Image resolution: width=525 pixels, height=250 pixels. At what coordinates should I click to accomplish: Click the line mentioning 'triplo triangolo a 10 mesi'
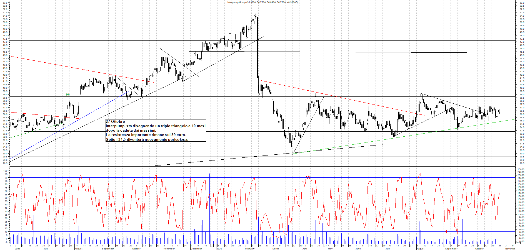[x=156, y=126]
